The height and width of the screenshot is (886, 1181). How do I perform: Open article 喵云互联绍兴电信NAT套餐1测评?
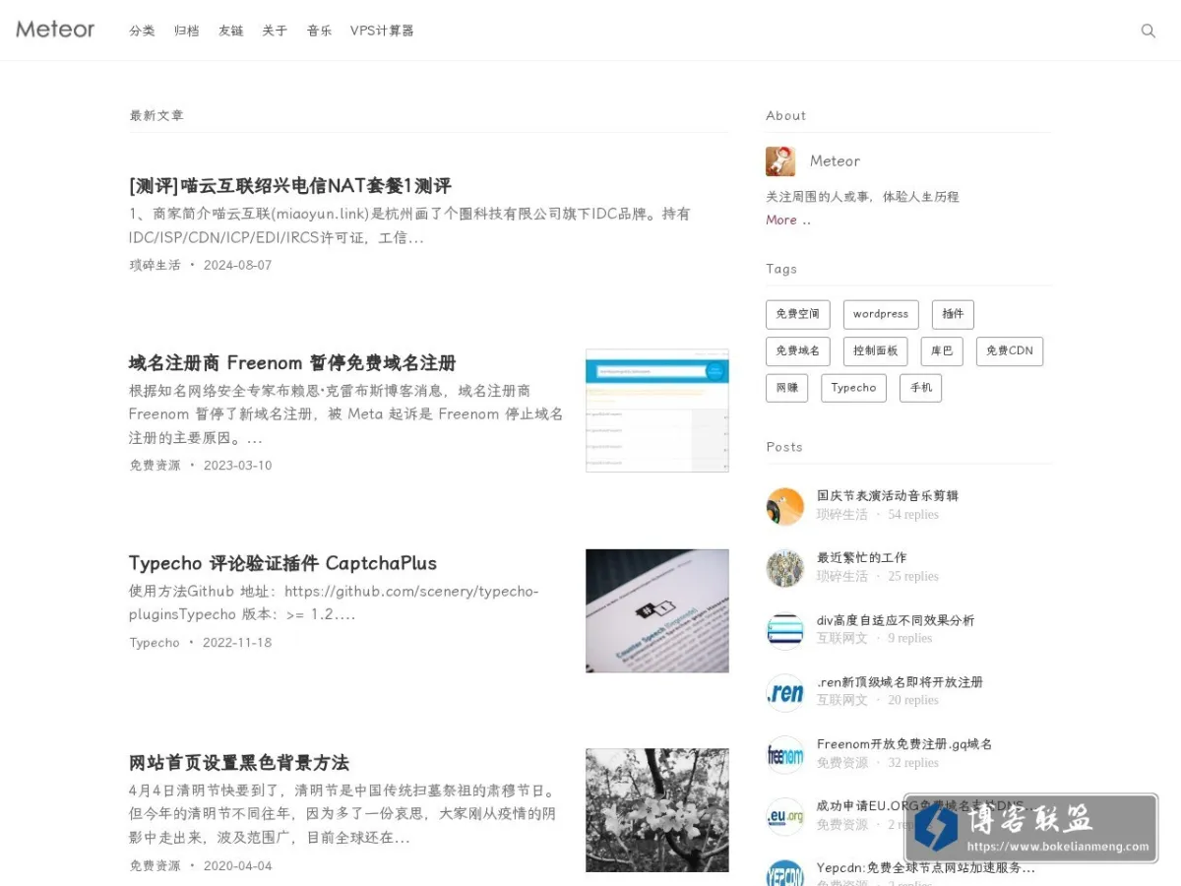click(290, 185)
